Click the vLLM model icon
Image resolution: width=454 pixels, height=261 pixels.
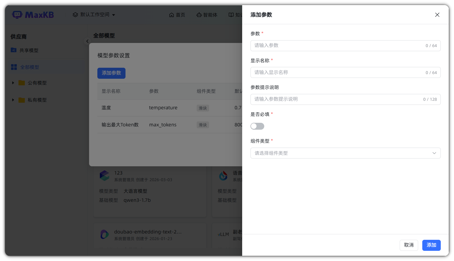coord(223,234)
